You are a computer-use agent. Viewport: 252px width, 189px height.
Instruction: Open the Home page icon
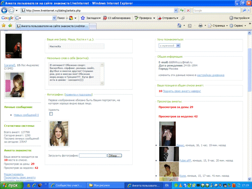180,26
